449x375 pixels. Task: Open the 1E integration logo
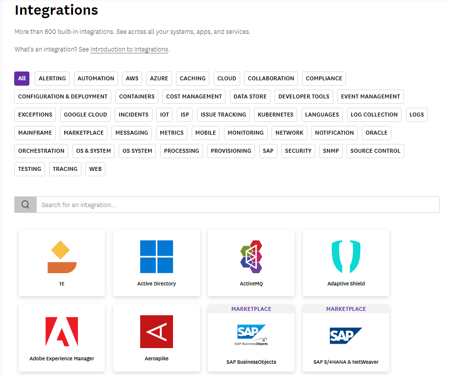point(62,257)
